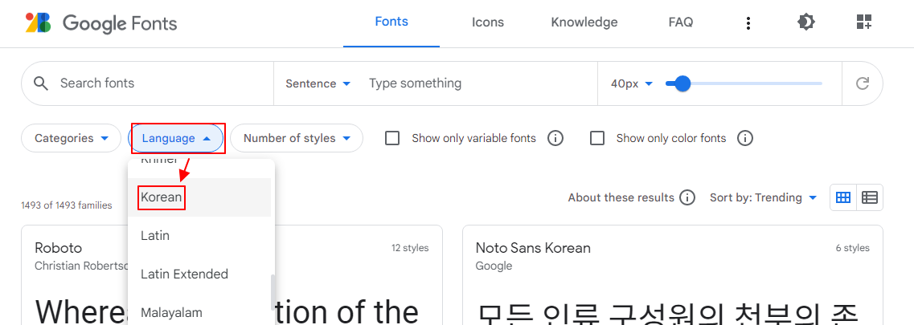Click the language list scrollbar
The width and height of the screenshot is (914, 325).
272,292
